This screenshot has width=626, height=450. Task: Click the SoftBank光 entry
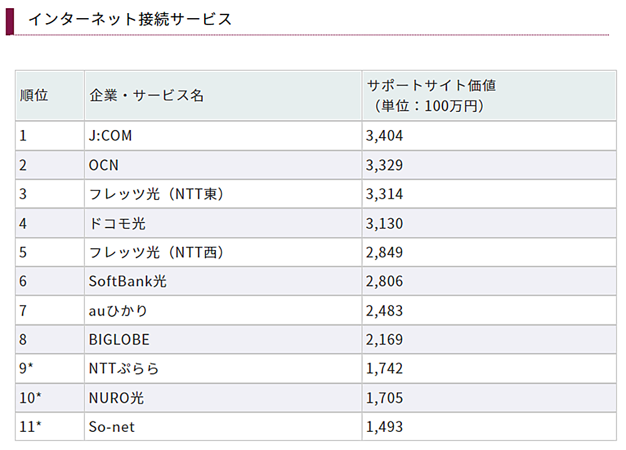(x=128, y=282)
